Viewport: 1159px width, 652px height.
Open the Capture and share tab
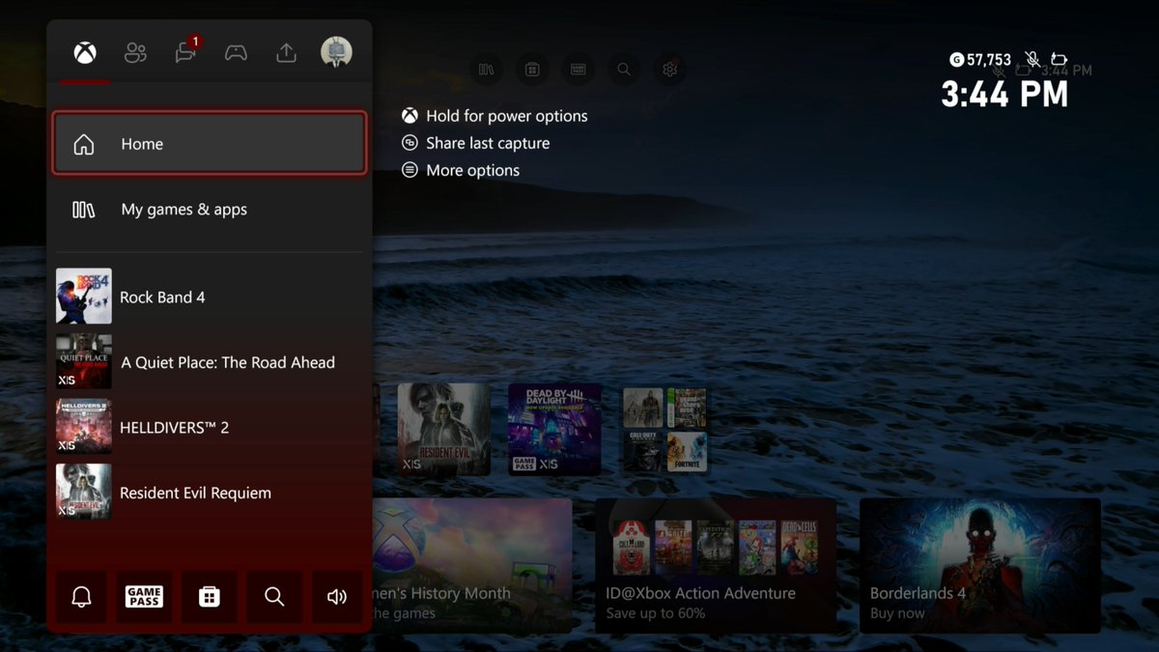(286, 53)
